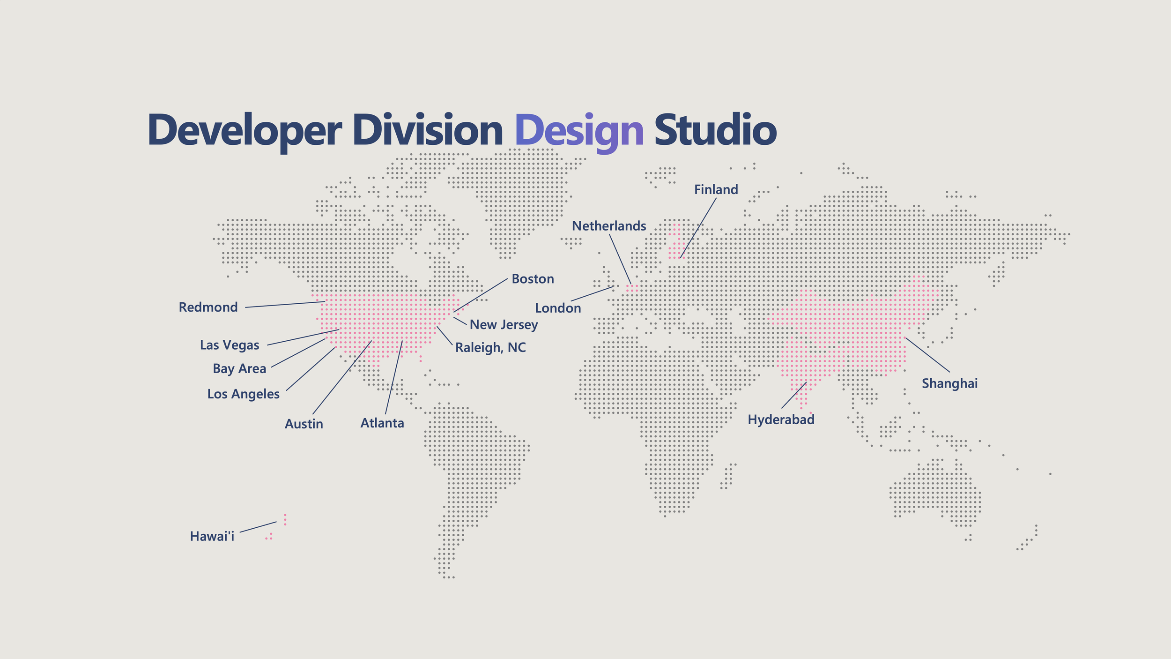
Task: Click the pink Hawaii island dots
Action: (x=285, y=520)
